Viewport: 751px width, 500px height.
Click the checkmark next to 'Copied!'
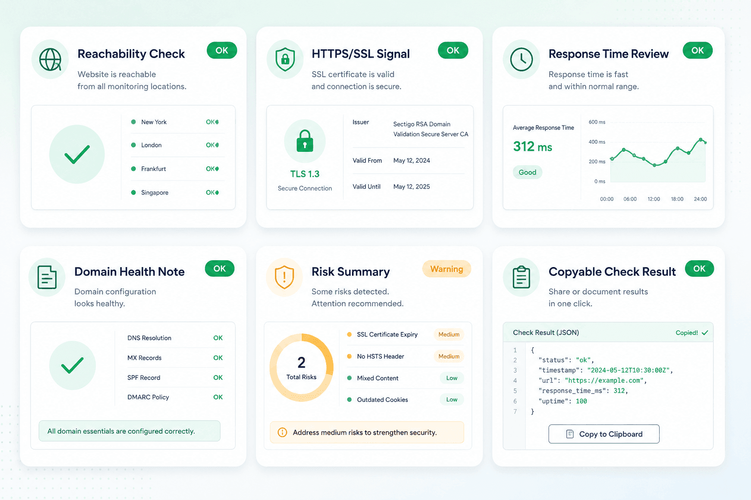click(x=705, y=333)
